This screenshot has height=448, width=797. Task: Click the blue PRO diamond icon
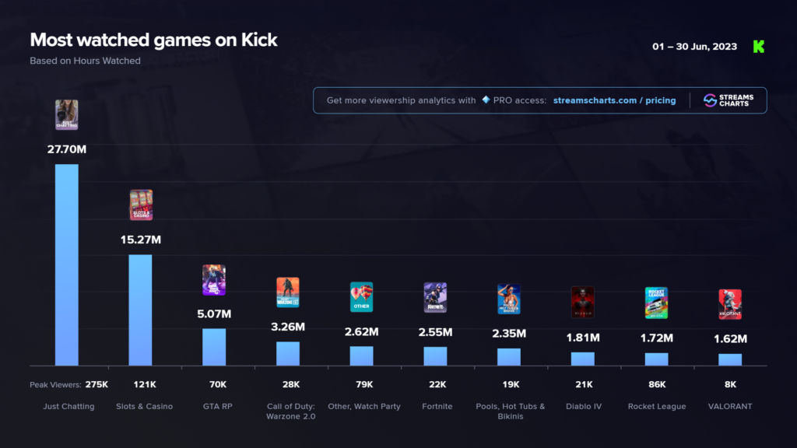pyautogui.click(x=486, y=100)
